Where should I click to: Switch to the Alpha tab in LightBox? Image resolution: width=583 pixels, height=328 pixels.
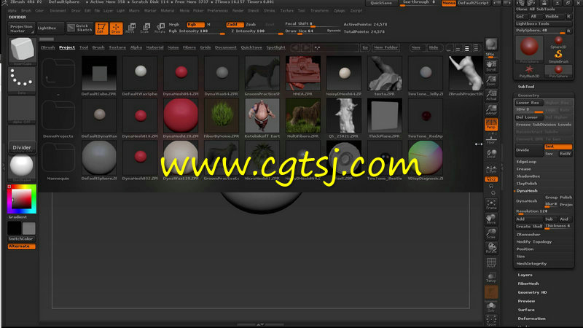pyautogui.click(x=136, y=47)
